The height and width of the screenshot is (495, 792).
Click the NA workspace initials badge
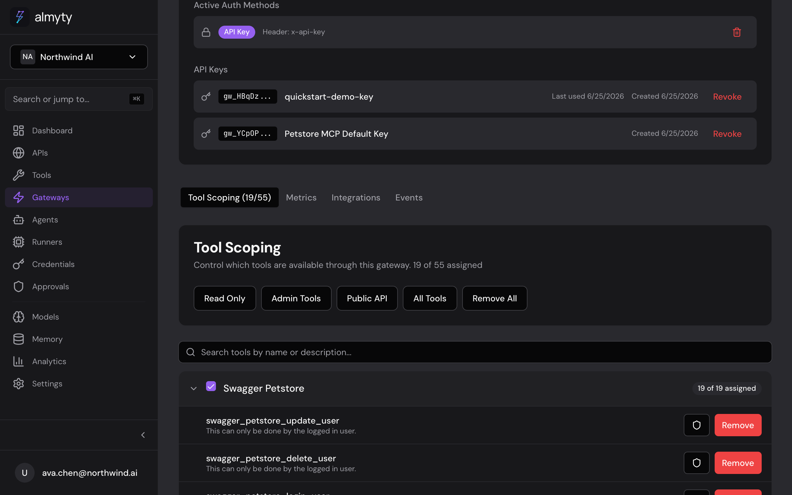tap(28, 57)
